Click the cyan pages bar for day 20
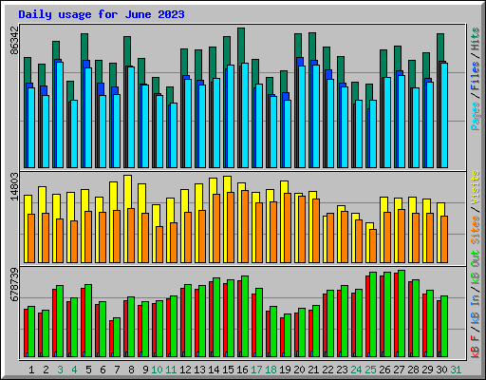486x380 pixels. (x=302, y=117)
